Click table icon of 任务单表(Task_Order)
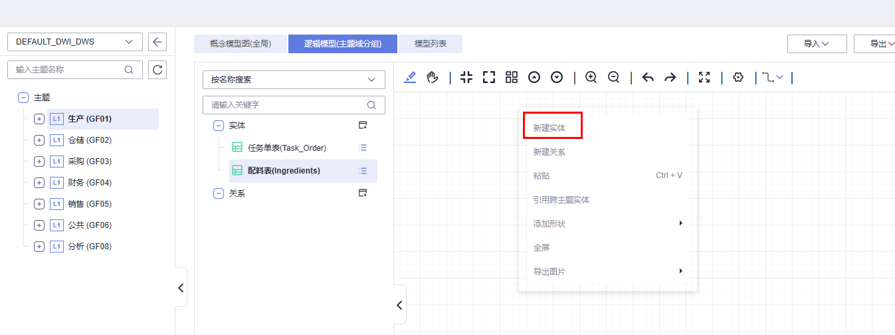Screen dimensions: 895x335 tap(237, 148)
